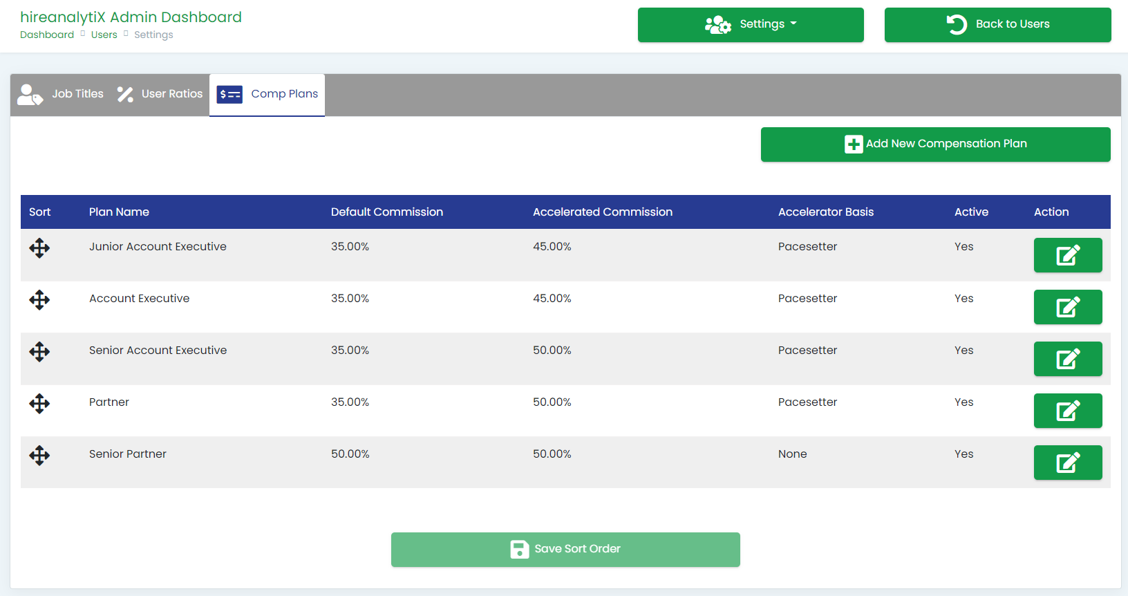The width and height of the screenshot is (1128, 596).
Task: Select the Junior Account Executive plan name
Action: 158,247
